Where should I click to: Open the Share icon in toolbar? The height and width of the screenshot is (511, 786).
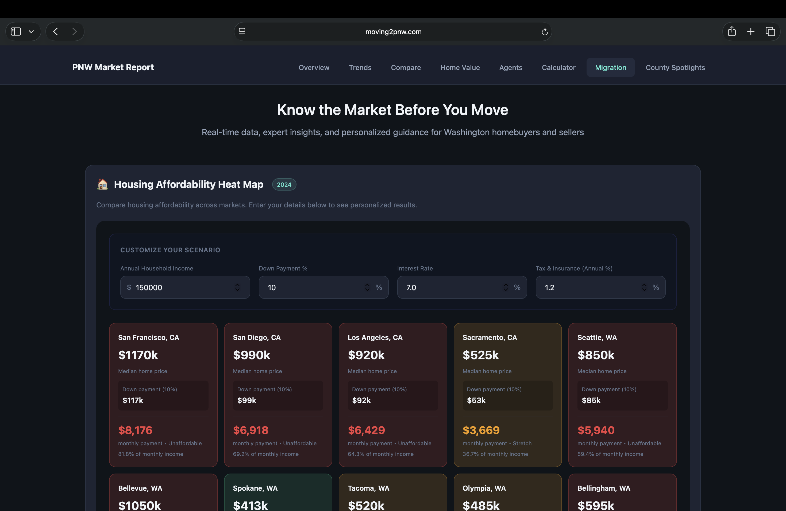pos(732,32)
